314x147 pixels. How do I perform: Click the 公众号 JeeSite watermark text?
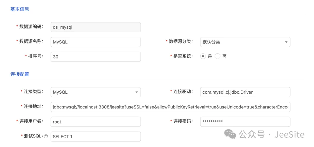coord(271,135)
